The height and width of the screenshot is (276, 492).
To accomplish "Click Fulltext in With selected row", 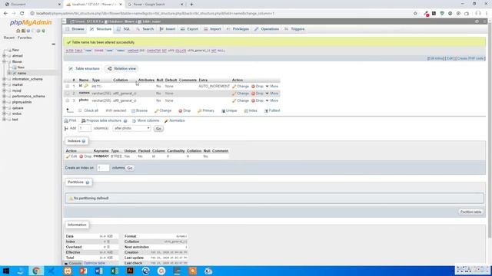I will coord(272,110).
